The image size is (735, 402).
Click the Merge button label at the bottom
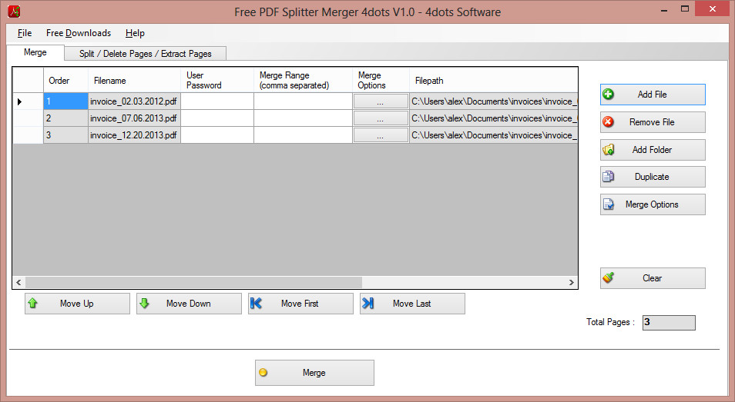(314, 373)
